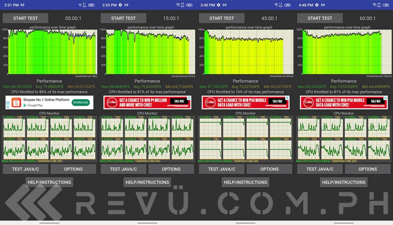Click the ad info icon on Shopee banner
The image size is (393, 225).
point(8,103)
